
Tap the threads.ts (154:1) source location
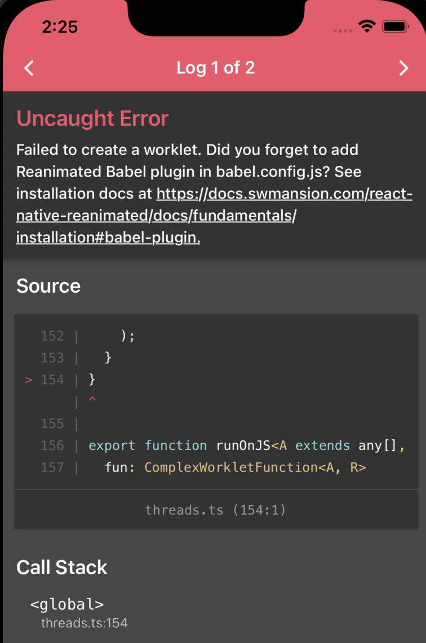pos(215,509)
